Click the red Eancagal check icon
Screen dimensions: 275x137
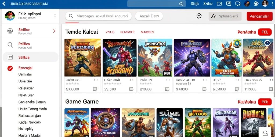(10, 68)
